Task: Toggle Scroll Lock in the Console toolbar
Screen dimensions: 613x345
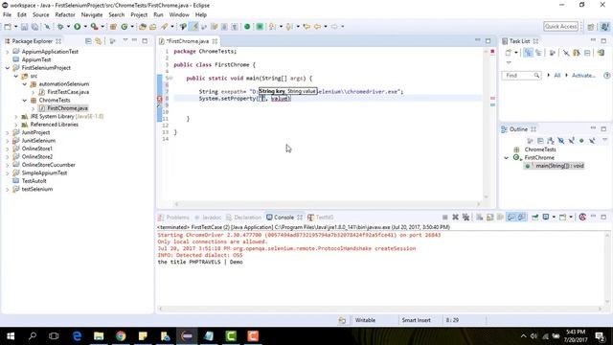Action: coord(489,218)
